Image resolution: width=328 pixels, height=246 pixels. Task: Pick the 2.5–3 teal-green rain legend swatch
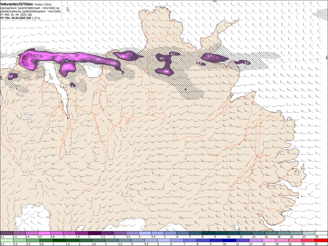click(99, 240)
